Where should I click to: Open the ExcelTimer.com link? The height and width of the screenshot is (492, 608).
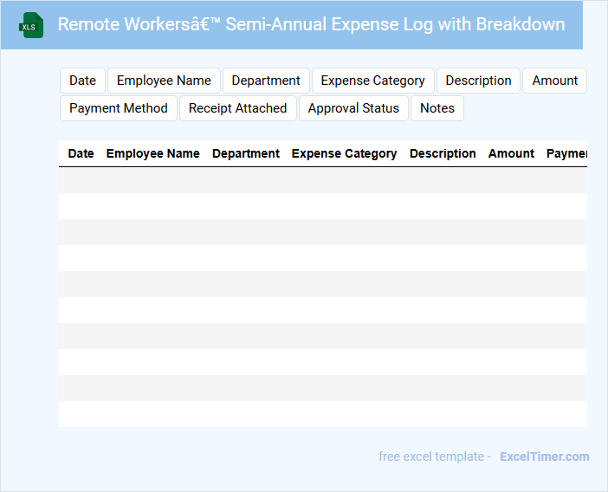[544, 456]
